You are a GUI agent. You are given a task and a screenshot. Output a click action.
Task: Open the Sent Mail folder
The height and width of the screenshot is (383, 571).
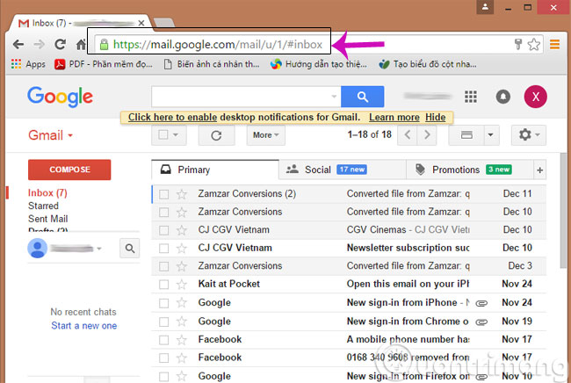[x=47, y=219]
